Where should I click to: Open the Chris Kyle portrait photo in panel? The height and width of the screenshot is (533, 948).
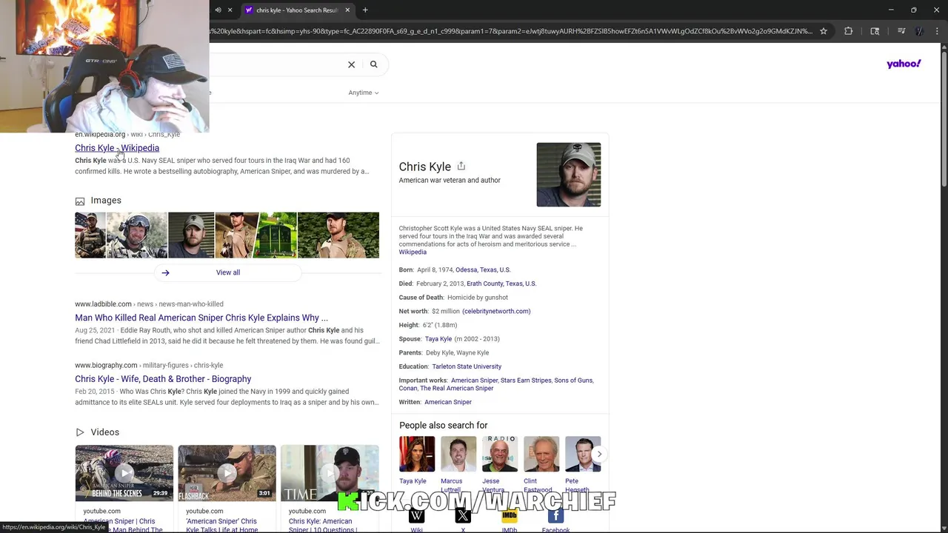[x=569, y=175]
